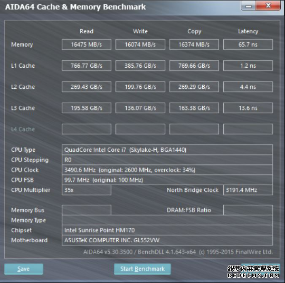Close the AIDA64 benchmark window
This screenshot has height=283, width=285.
tap(268, 6)
